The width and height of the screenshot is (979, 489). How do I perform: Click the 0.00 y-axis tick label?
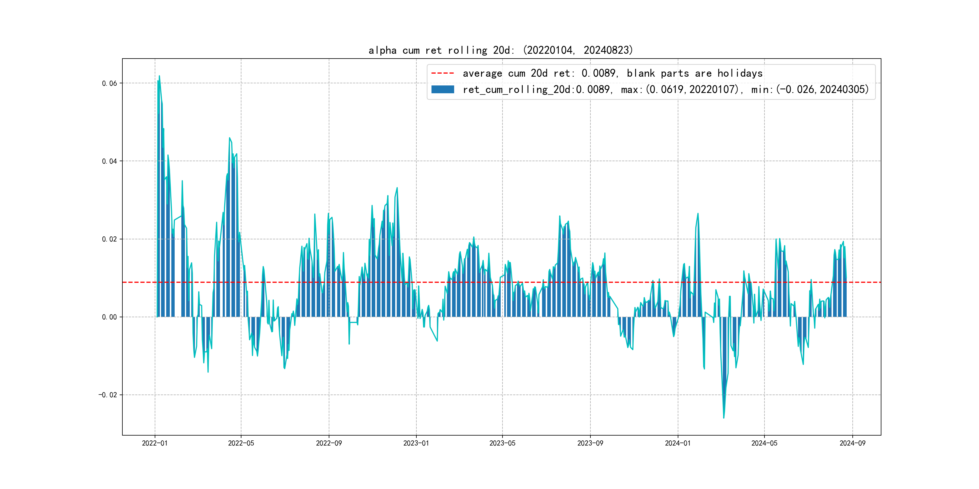pyautogui.click(x=109, y=317)
